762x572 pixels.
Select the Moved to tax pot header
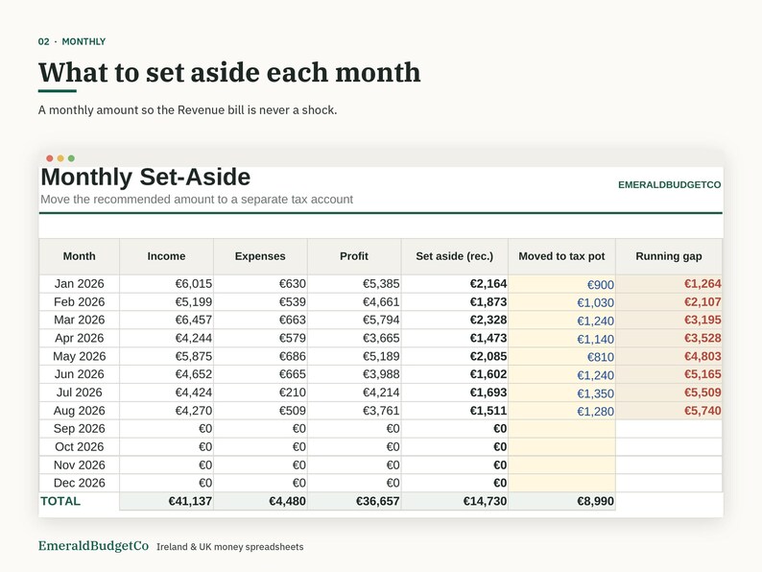pyautogui.click(x=561, y=256)
